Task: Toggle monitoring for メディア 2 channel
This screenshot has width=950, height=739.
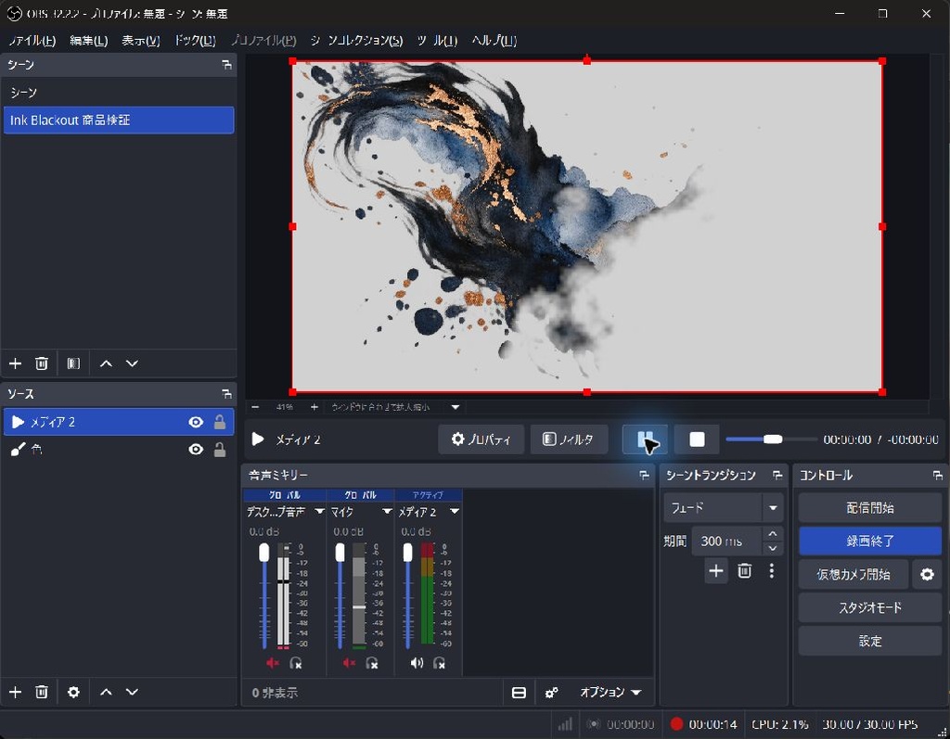Action: point(440,663)
